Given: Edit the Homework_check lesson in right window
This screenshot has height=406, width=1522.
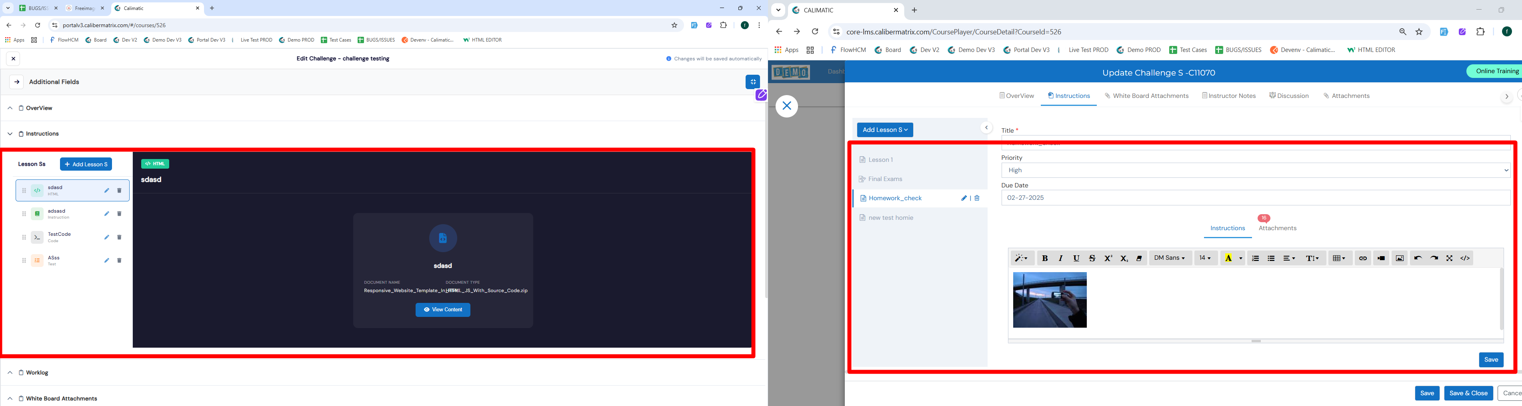Looking at the screenshot, I should point(964,198).
